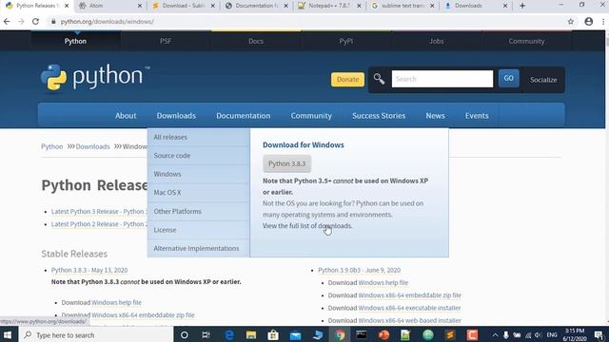Click the microphone tray icon
This screenshot has width=609, height=342.
point(505,335)
